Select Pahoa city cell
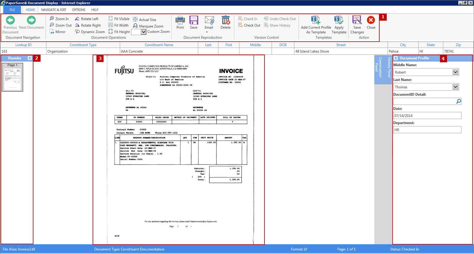Viewport: 474px width, 254px height. (403, 51)
